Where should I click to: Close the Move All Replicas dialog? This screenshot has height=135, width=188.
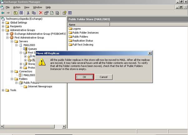[150, 53]
